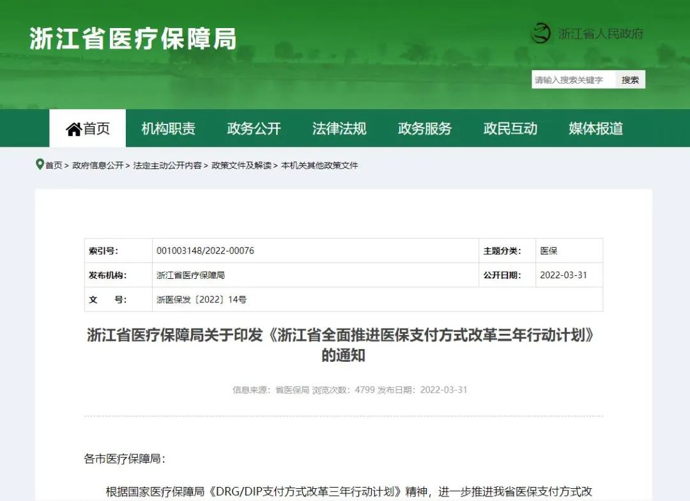Viewport: 690px width, 501px height.
Task: Click the public date 2022-03-31 in table
Action: point(563,275)
